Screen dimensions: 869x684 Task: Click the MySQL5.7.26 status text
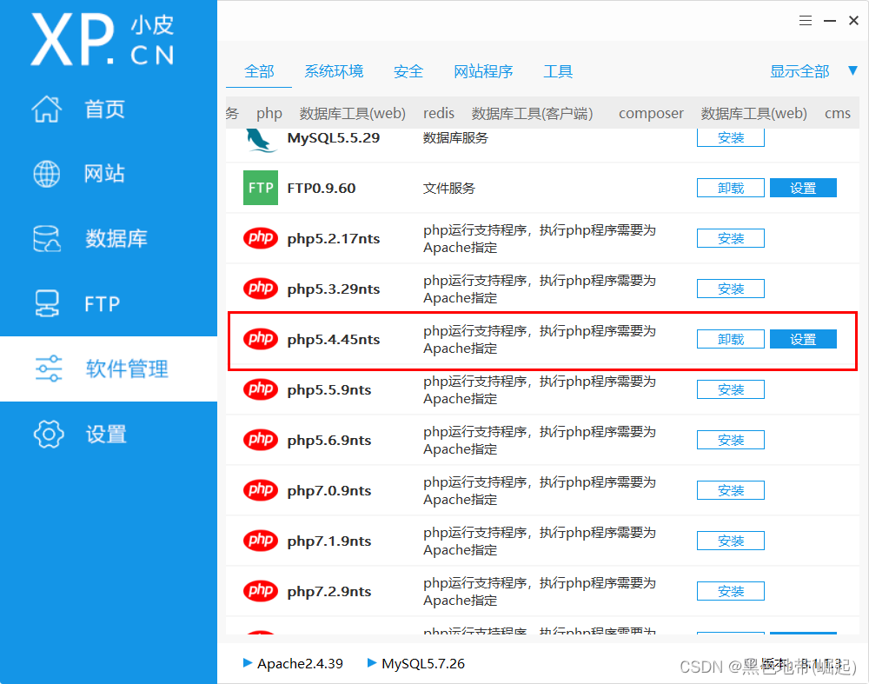pos(423,663)
